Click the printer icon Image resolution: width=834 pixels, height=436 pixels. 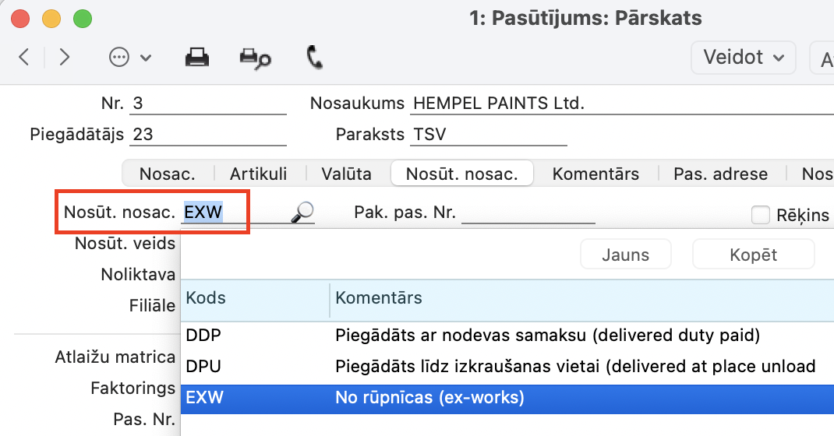196,58
